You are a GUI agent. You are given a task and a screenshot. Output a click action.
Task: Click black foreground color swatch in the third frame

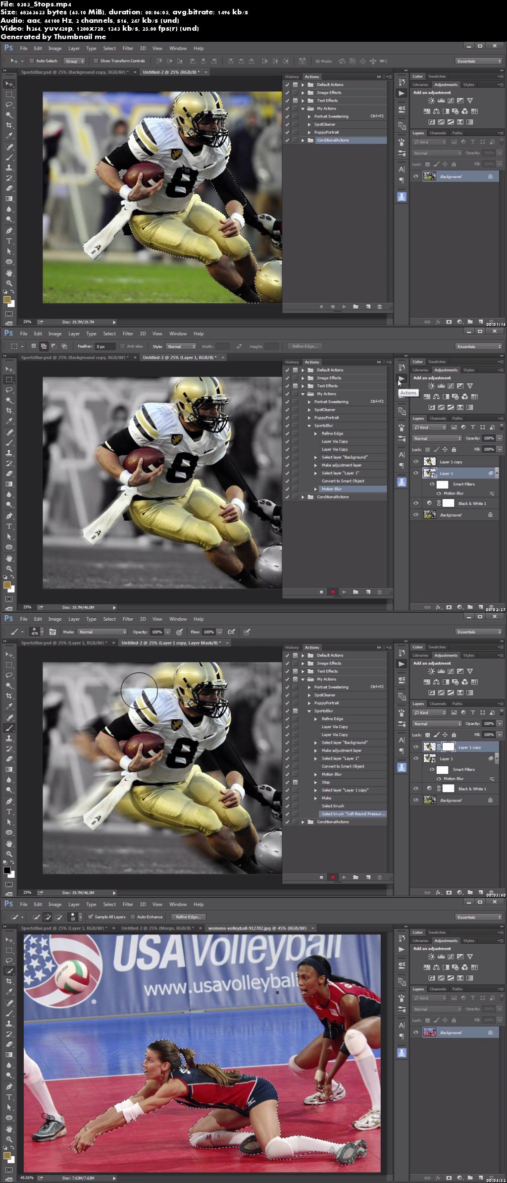7,870
